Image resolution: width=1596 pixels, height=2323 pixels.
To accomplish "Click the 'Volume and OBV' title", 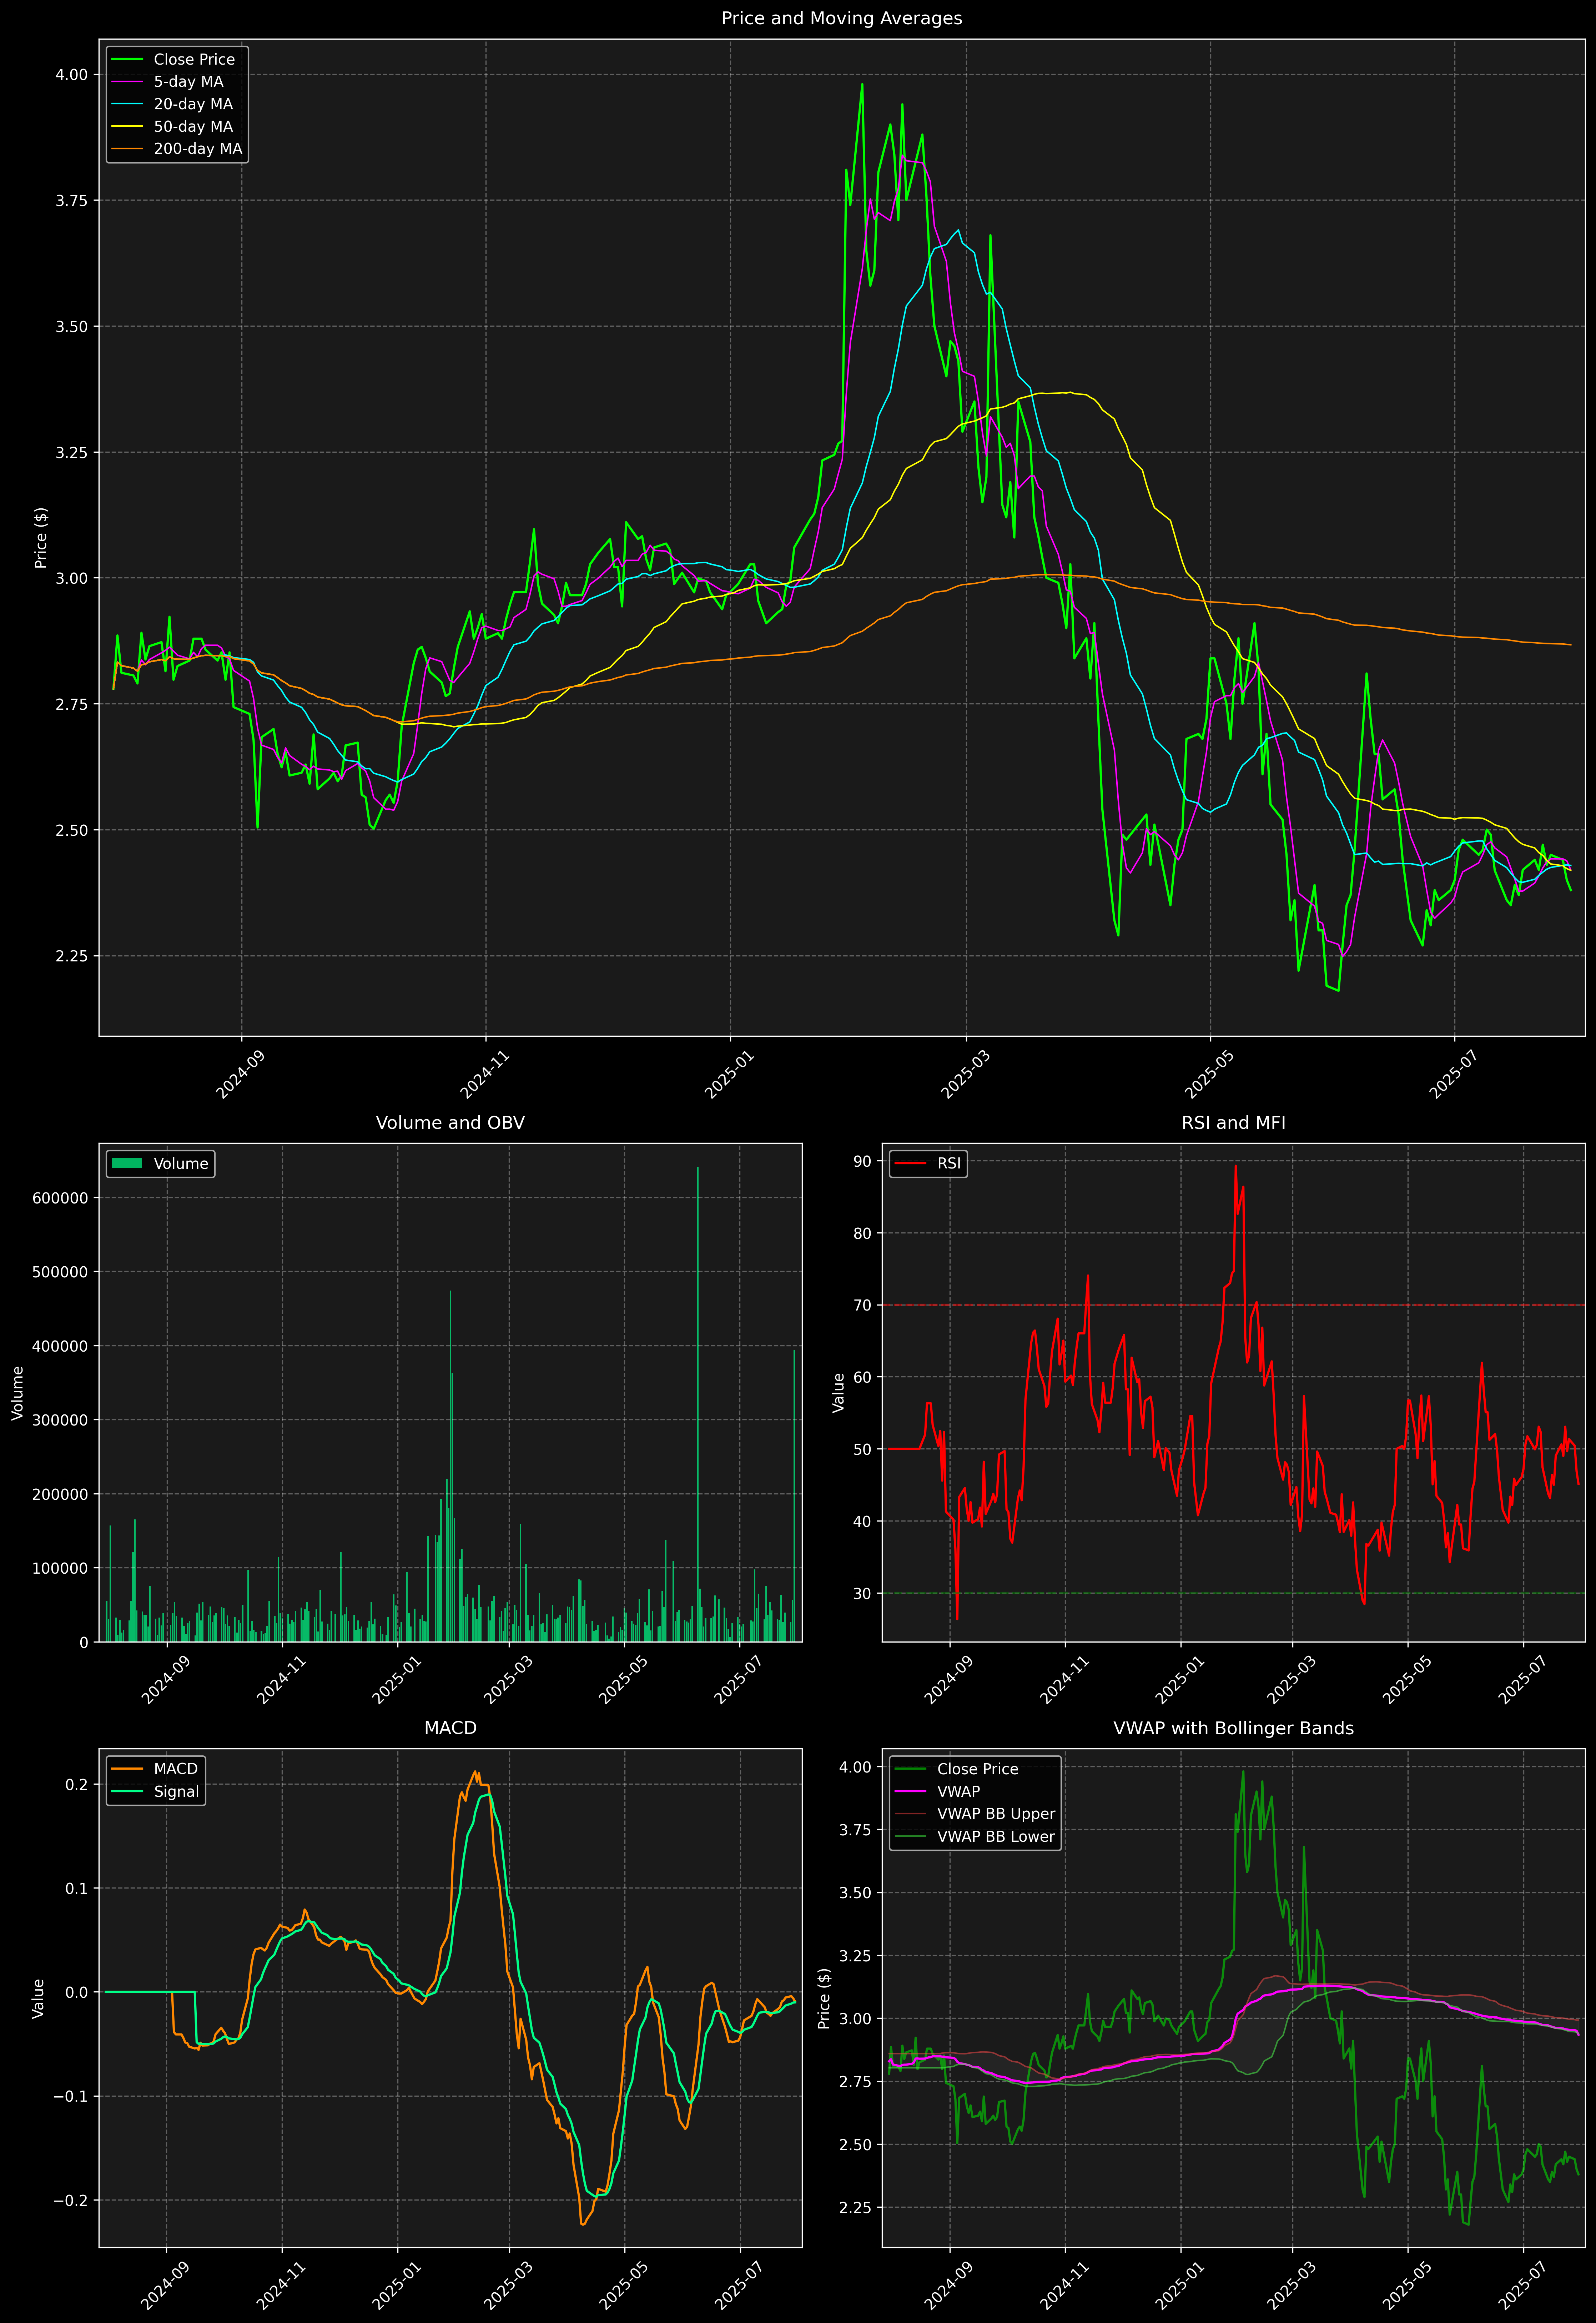I will 450,1123.
